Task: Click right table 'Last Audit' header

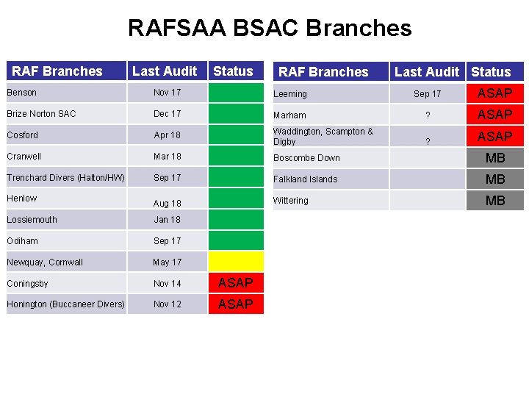Action: [428, 71]
